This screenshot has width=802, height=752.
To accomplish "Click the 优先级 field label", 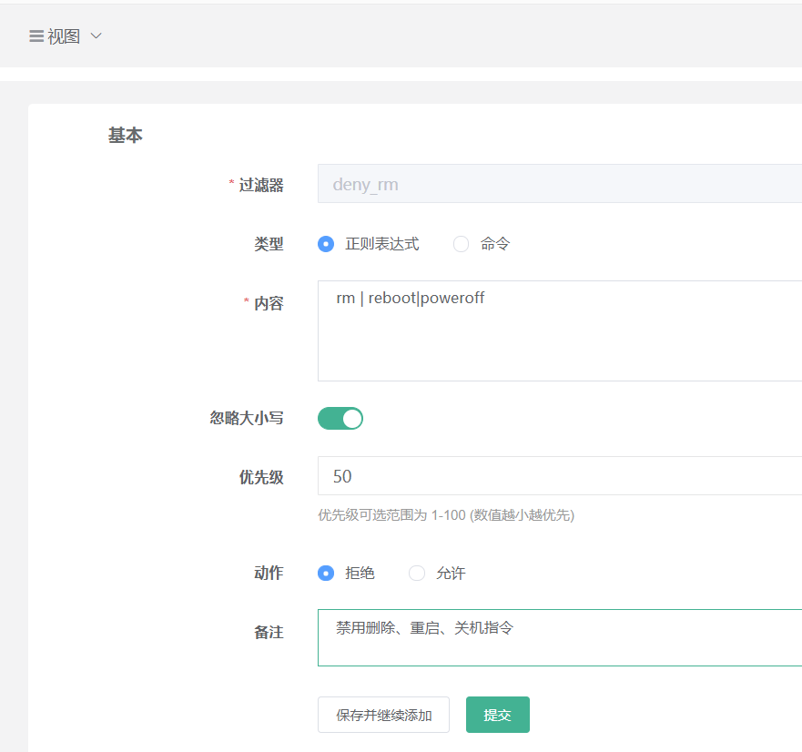I will (x=261, y=477).
